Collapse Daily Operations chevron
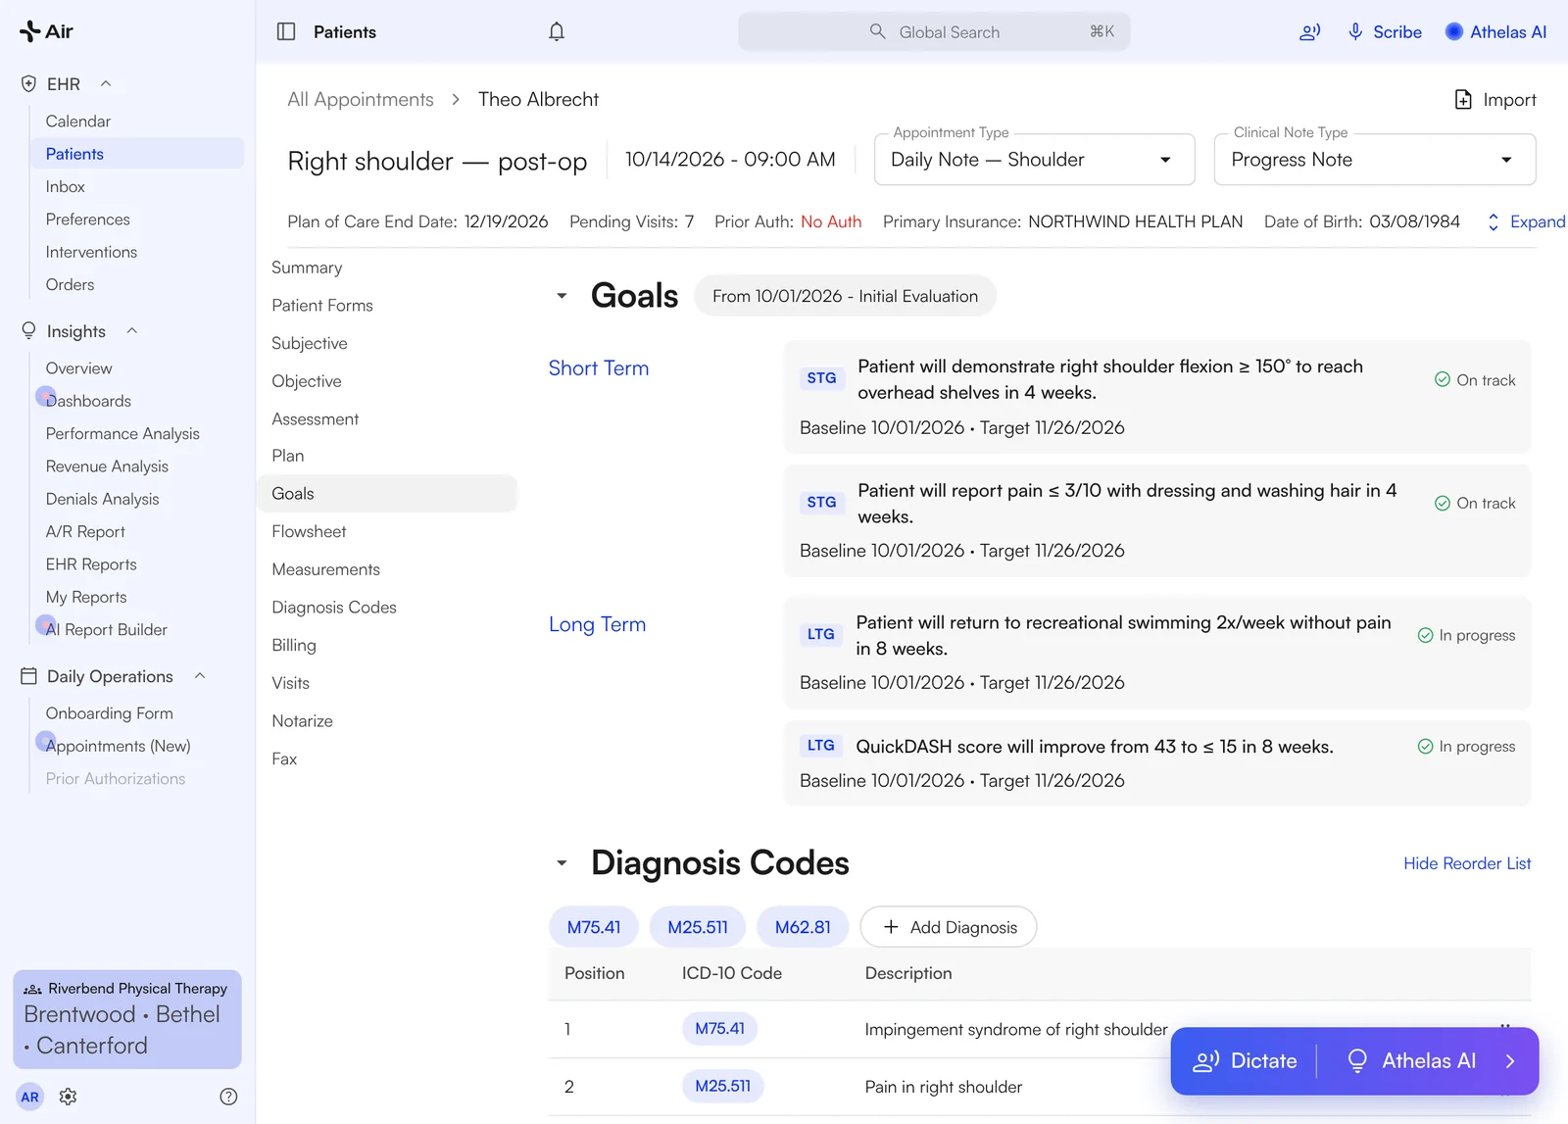 tap(200, 676)
